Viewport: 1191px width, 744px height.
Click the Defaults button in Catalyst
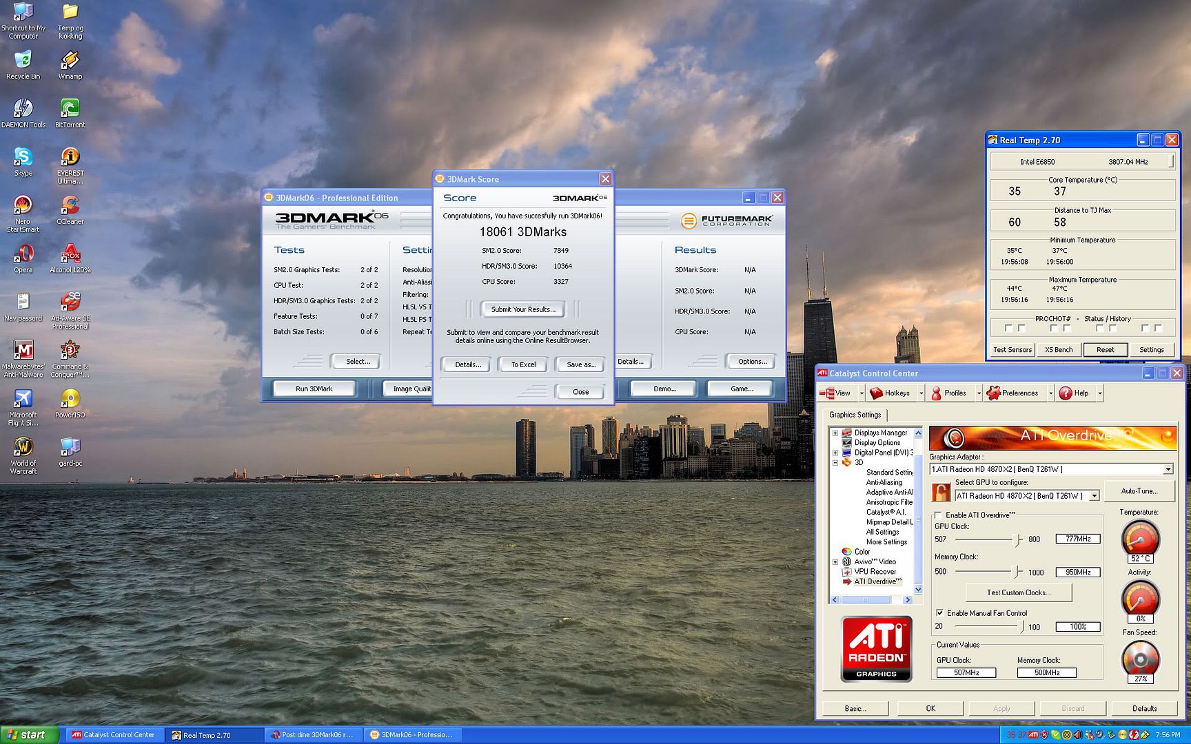point(1144,708)
